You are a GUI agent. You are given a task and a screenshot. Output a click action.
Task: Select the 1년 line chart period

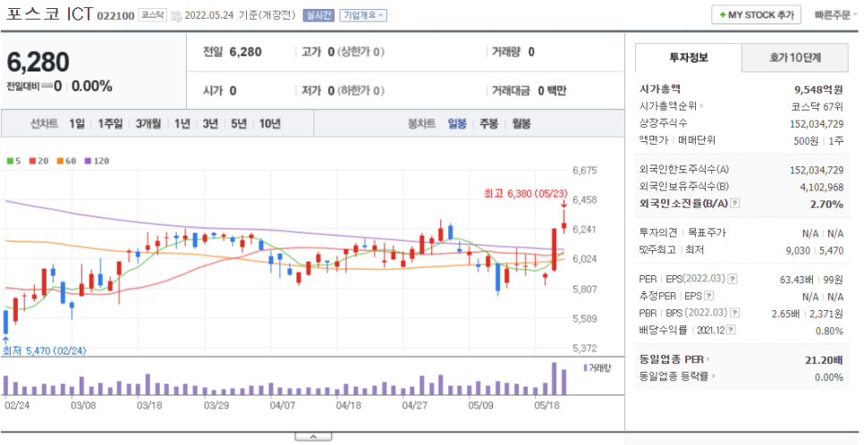182,123
